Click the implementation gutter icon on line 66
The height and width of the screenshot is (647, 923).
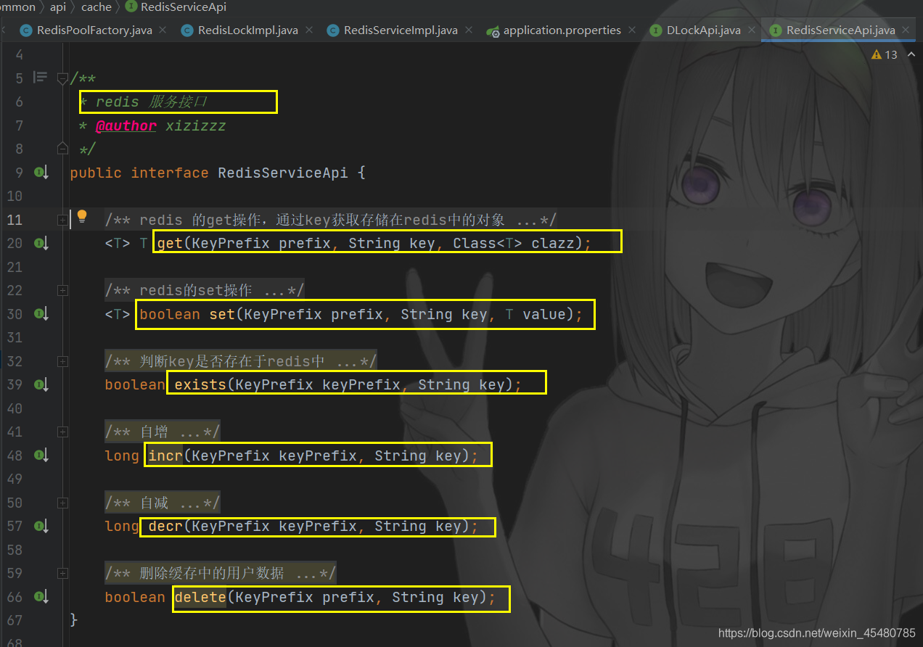coord(41,597)
